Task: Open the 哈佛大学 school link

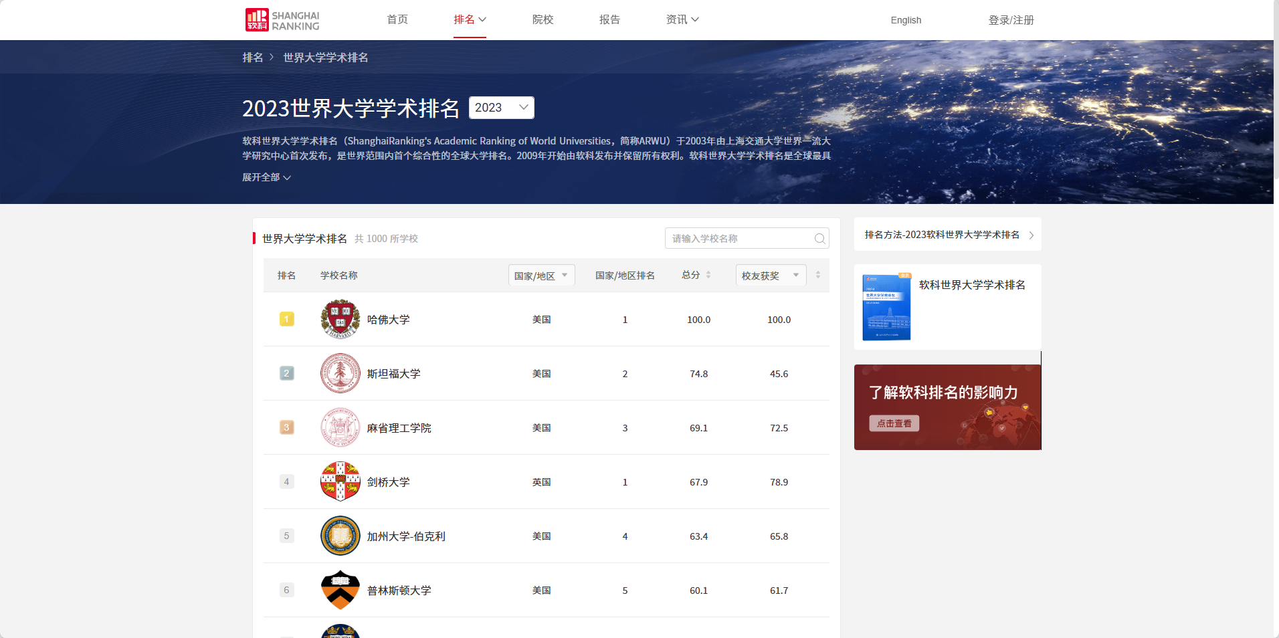Action: click(x=388, y=320)
